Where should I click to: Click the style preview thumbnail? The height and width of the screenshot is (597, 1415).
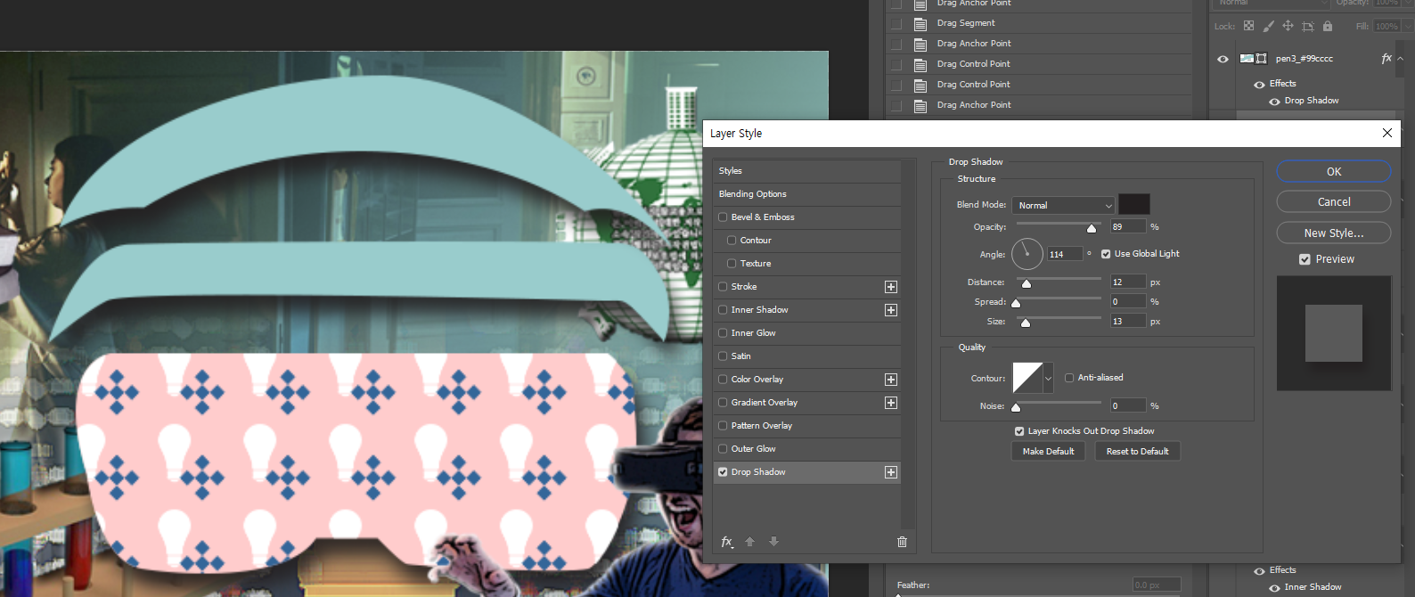tap(1334, 333)
